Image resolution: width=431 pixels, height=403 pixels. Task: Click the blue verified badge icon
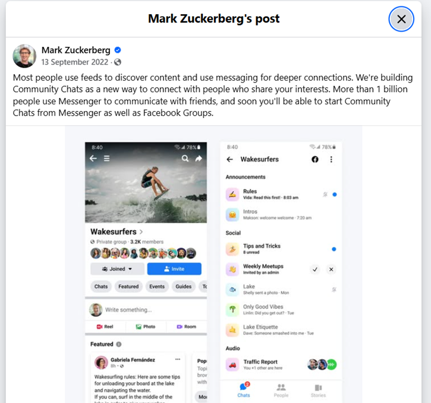(118, 50)
